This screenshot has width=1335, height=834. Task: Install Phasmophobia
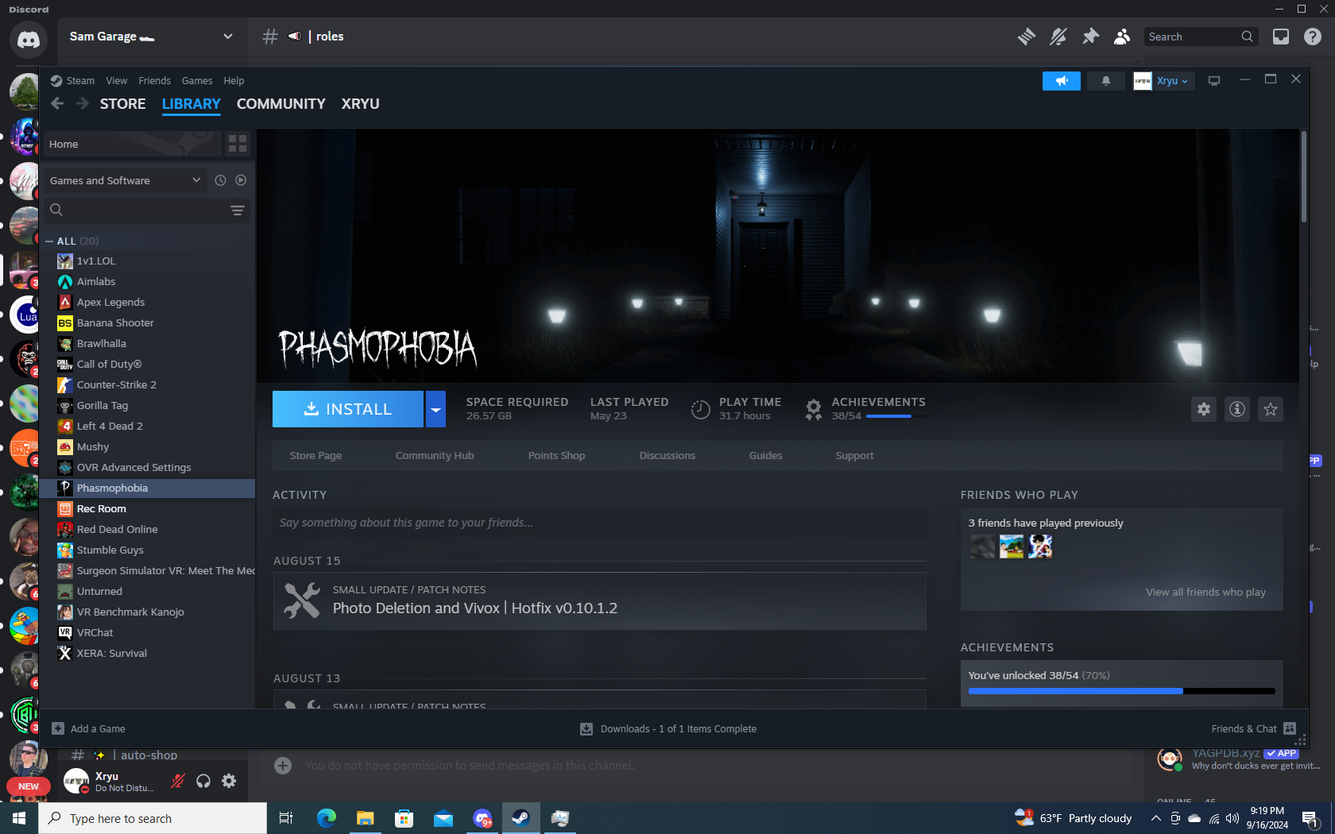pos(348,409)
